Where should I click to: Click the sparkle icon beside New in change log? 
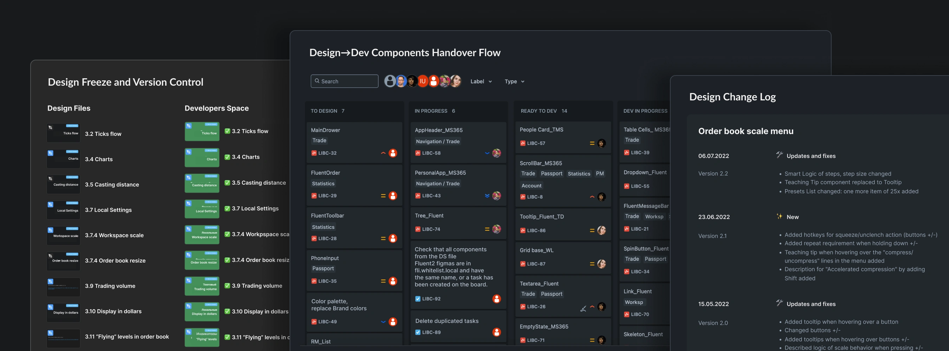[779, 216]
